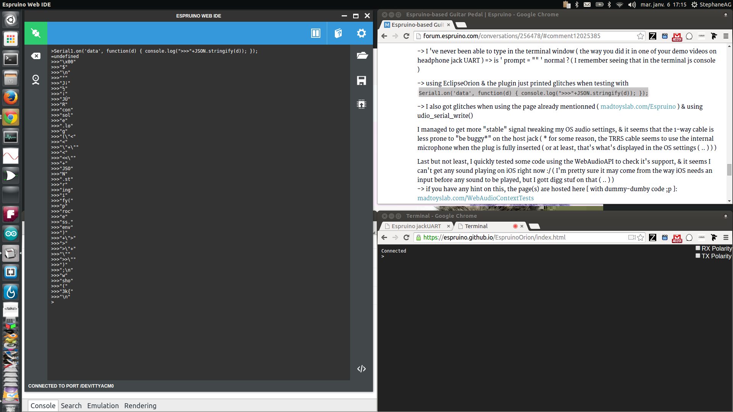Go back in forum Chrome window

coord(384,36)
